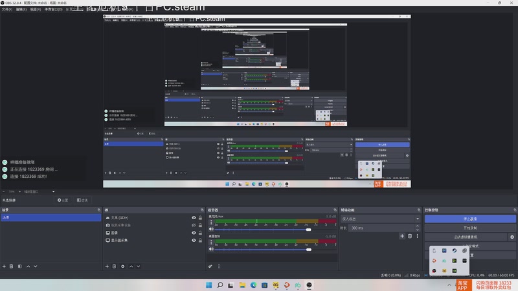Open 编辑(E) menu

(x=21, y=9)
